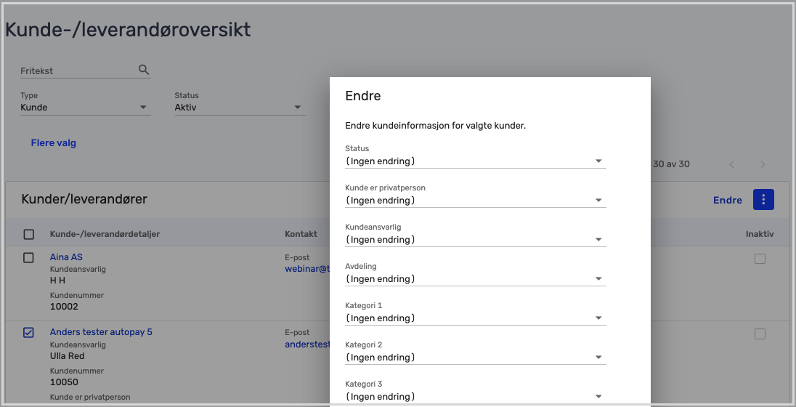Click the Endre dialog title

coord(363,95)
